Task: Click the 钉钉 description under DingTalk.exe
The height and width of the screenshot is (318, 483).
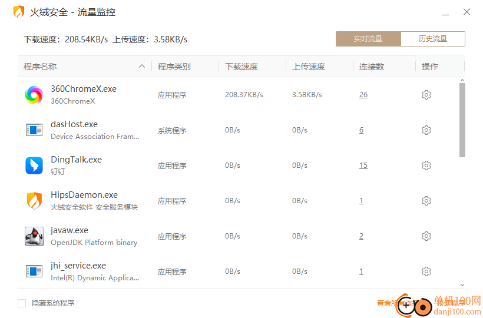Action: point(58,172)
